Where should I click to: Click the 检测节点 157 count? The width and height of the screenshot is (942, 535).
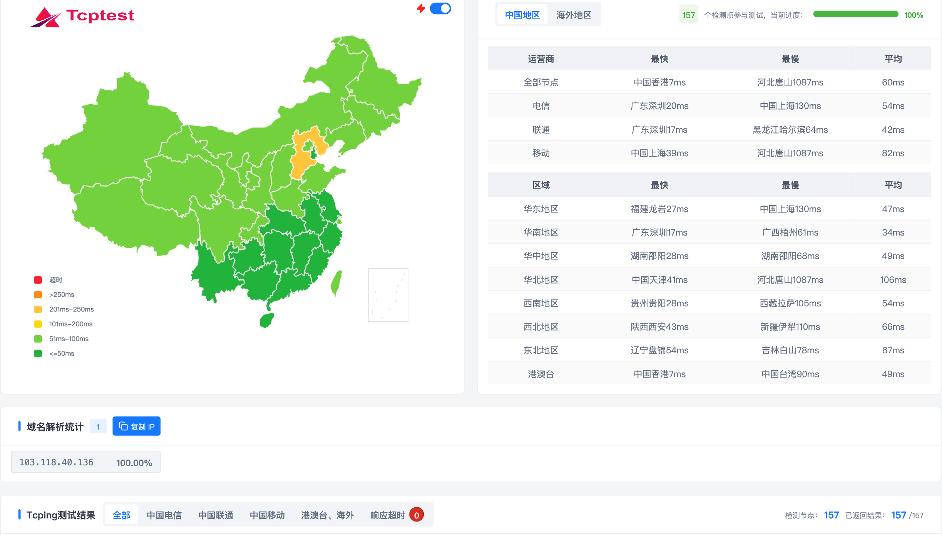[831, 515]
